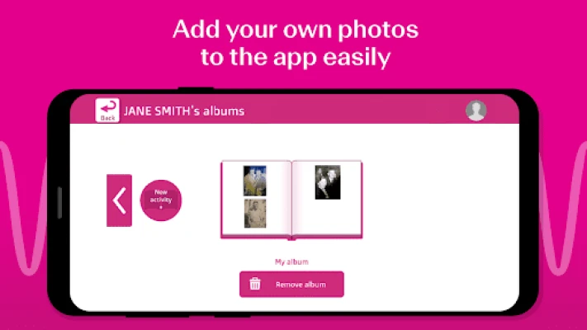Image resolution: width=587 pixels, height=330 pixels.
Task: Navigate to previous album with left chevron
Action: click(x=119, y=200)
